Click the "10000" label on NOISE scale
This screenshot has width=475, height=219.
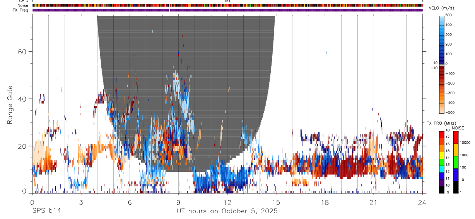(465, 143)
